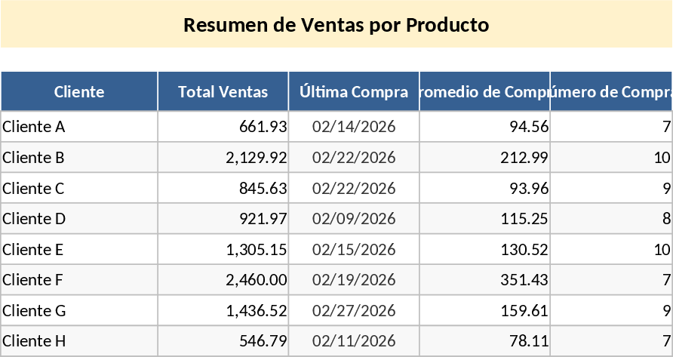Select the Cliente column header
The height and width of the screenshot is (357, 673).
79,92
